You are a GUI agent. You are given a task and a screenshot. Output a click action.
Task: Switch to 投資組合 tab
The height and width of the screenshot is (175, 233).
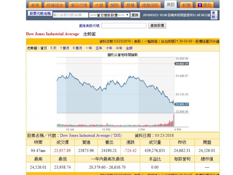coord(55,5)
